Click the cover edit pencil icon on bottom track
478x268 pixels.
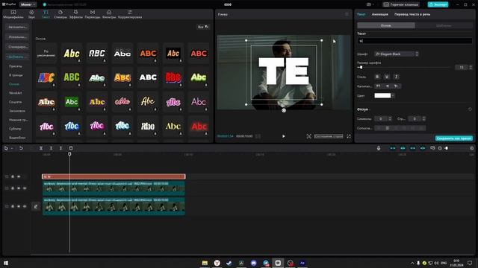[x=36, y=207]
